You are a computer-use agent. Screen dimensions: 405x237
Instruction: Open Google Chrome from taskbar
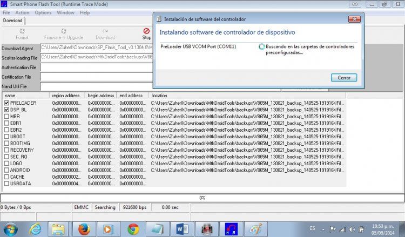point(133,229)
